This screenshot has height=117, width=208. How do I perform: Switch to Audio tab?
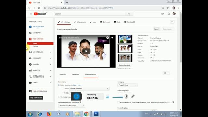click(x=93, y=22)
